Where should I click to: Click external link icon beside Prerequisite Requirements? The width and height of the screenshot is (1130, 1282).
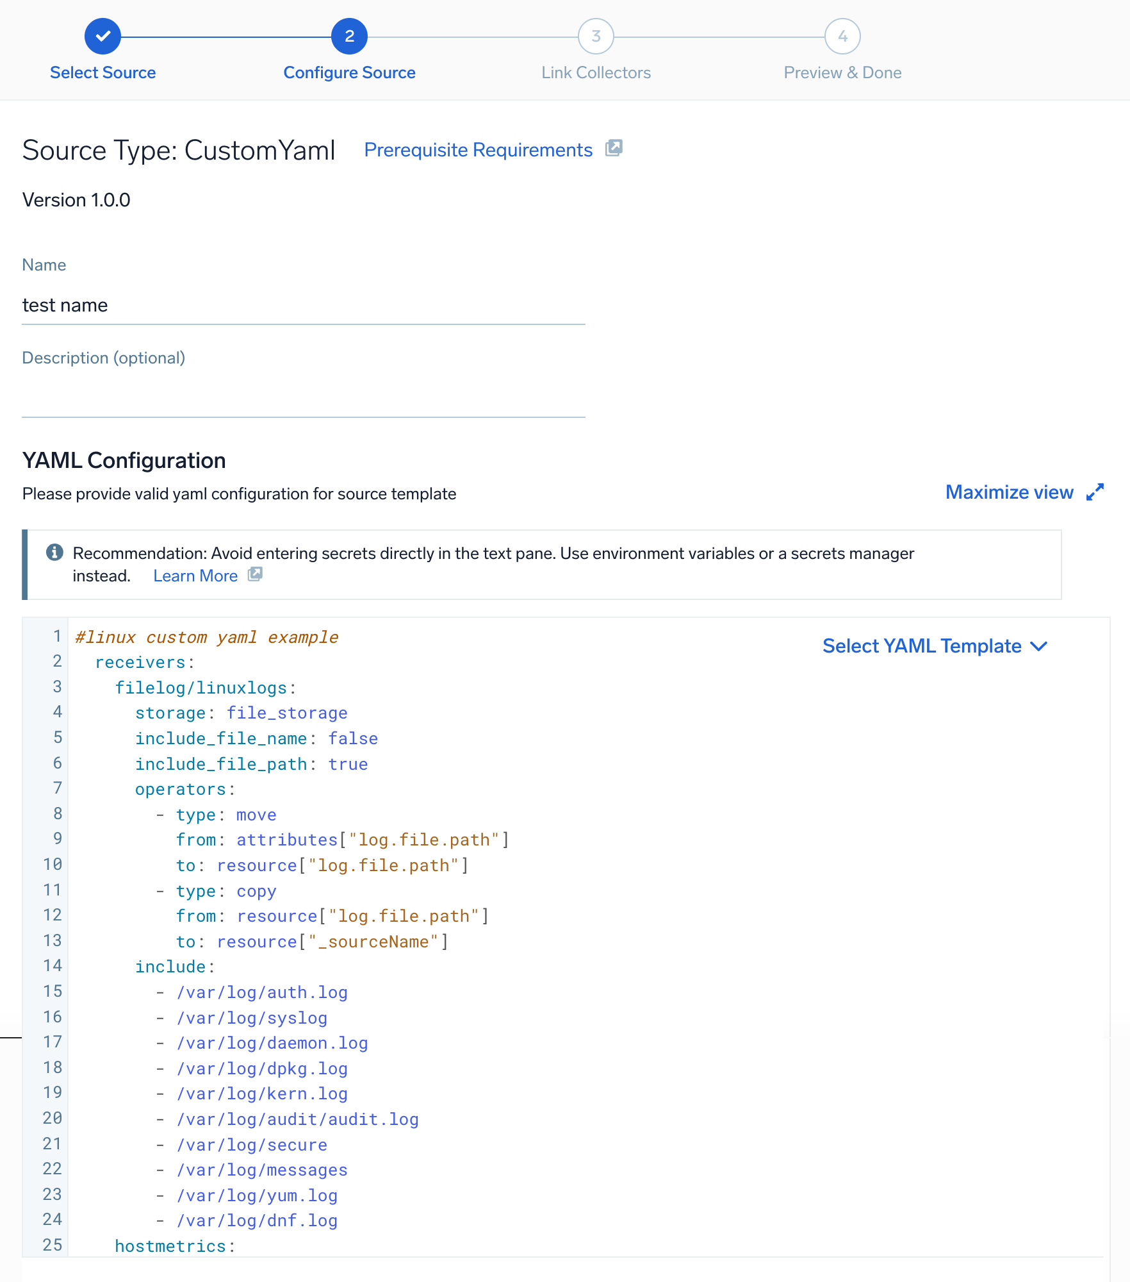[x=614, y=148]
